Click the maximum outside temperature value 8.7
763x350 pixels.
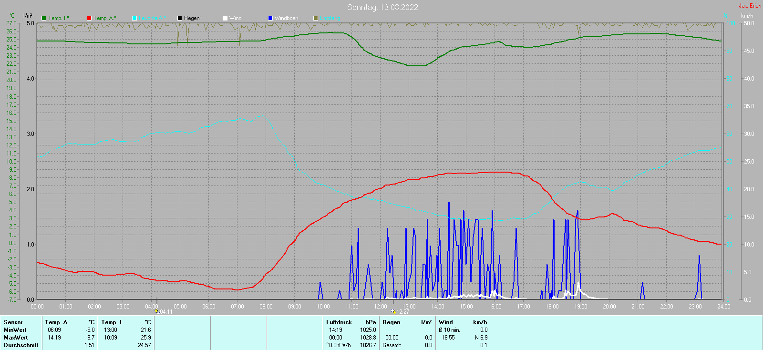[x=91, y=338]
